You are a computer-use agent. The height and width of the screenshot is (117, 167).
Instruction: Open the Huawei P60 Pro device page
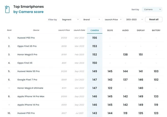tap(26, 38)
